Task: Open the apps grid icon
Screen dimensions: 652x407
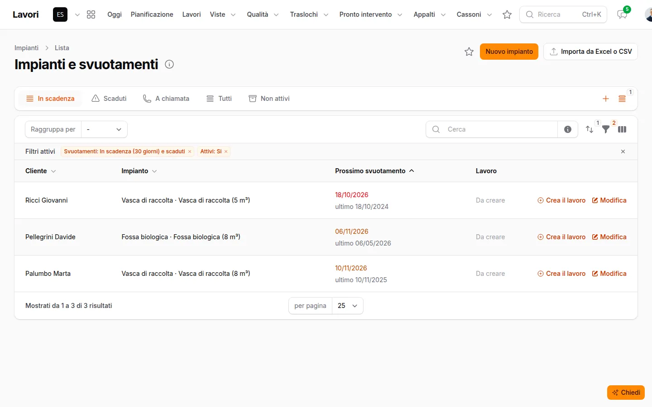Action: click(91, 14)
